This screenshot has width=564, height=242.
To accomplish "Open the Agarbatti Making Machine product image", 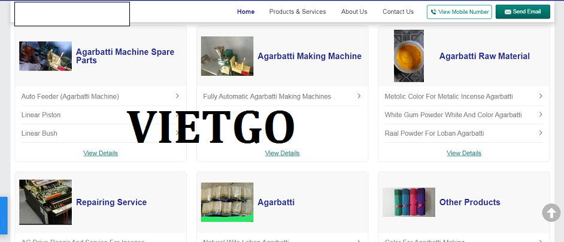I will click(x=227, y=56).
